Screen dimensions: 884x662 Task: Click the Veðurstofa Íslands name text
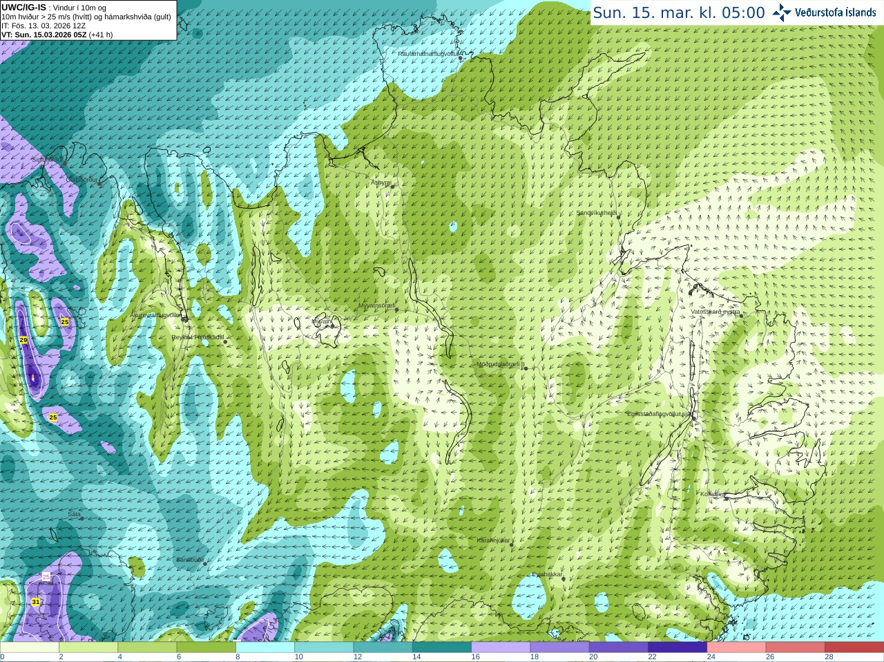click(835, 12)
